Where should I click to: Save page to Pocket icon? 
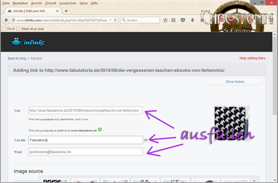[x=183, y=20]
